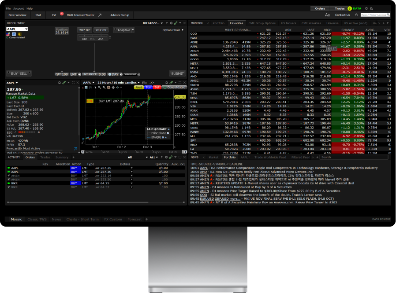Click the moon overnight-trading icon under AAPL ticker
This screenshot has height=293, width=396.
tap(20, 34)
